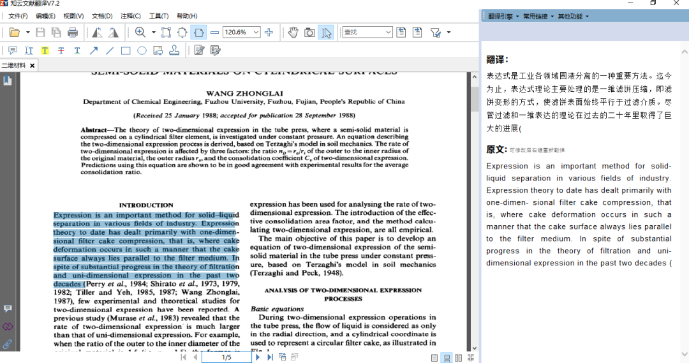
Task: Choose the line drawing tool
Action: 110,50
